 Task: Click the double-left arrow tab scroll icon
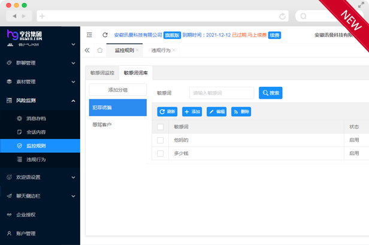tap(87, 50)
